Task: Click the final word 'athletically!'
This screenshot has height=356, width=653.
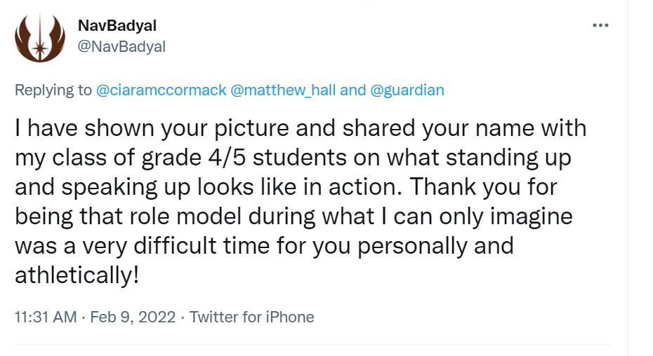Action: tap(77, 275)
